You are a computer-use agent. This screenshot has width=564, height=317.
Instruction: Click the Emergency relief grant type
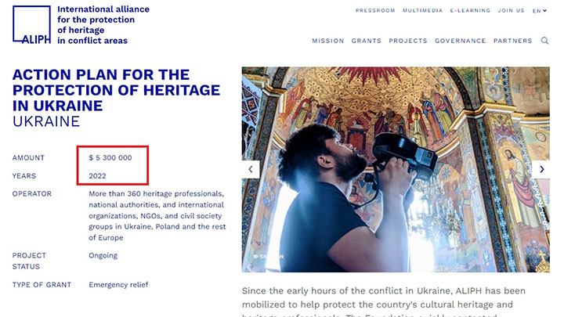tap(118, 284)
